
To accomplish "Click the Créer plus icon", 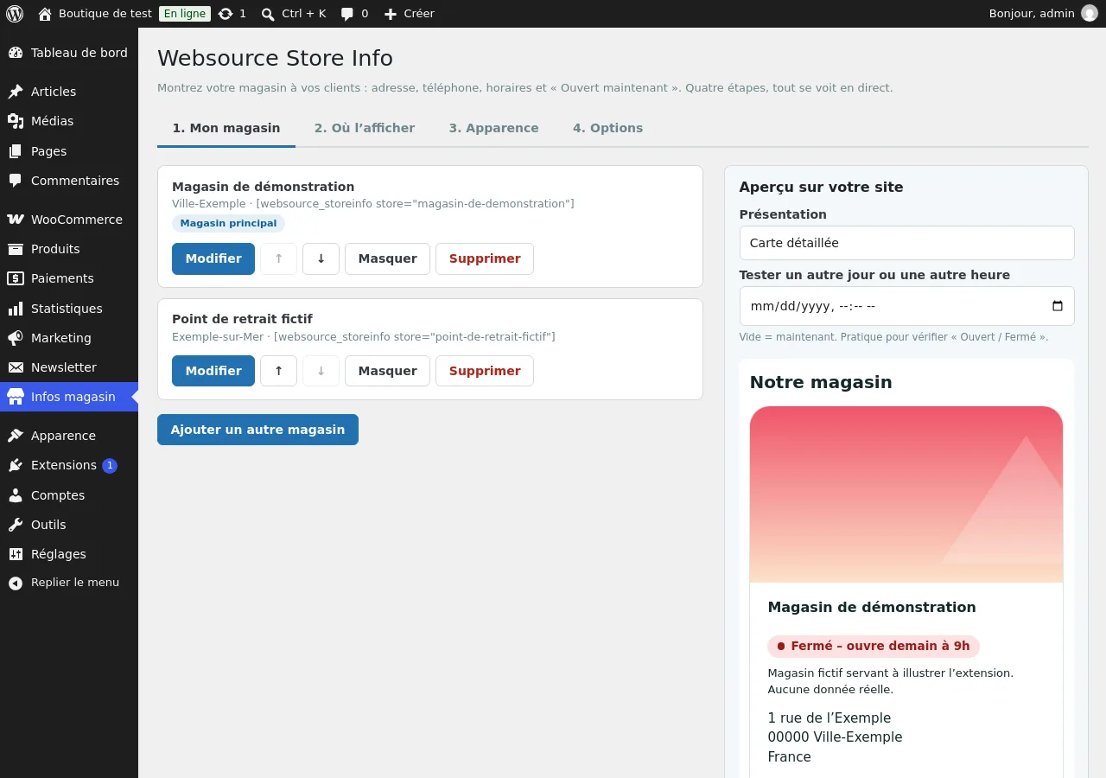I will (x=391, y=14).
